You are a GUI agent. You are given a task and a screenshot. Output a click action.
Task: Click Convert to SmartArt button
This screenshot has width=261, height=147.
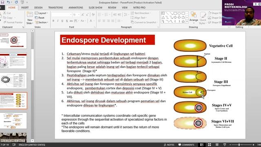(144, 22)
